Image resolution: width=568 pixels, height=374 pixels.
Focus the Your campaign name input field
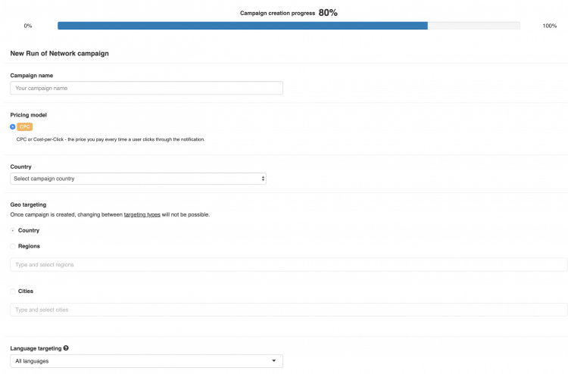pyautogui.click(x=146, y=88)
